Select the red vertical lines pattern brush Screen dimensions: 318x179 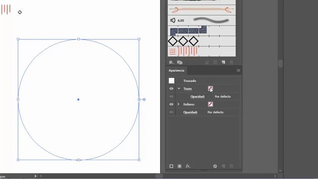(x=202, y=52)
